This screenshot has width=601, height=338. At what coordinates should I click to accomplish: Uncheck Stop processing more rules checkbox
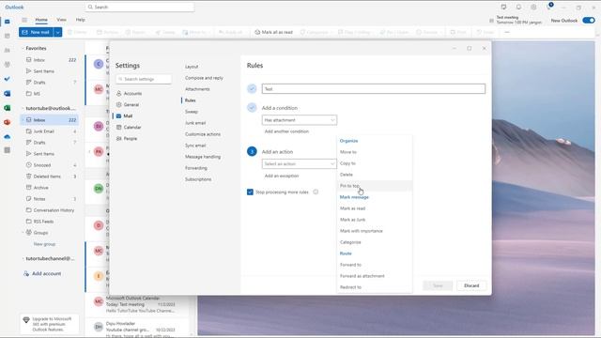click(251, 192)
